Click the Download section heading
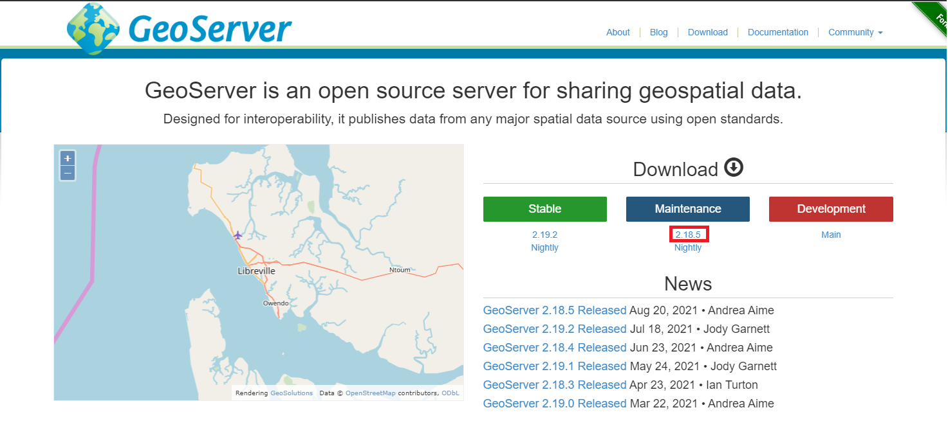The width and height of the screenshot is (948, 428). pos(675,169)
